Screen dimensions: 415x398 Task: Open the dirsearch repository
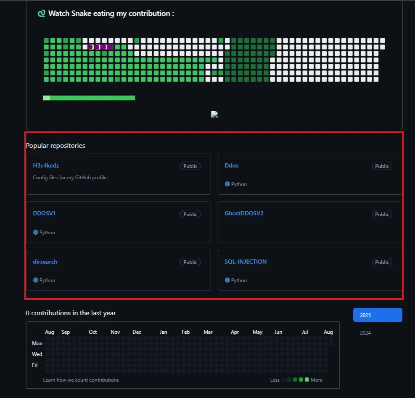pyautogui.click(x=45, y=262)
